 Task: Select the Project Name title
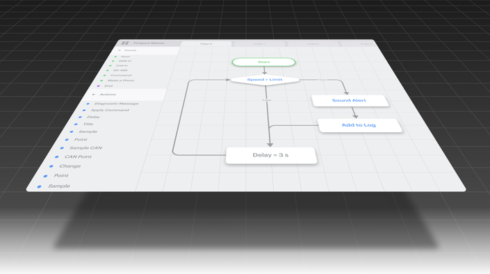(x=149, y=43)
